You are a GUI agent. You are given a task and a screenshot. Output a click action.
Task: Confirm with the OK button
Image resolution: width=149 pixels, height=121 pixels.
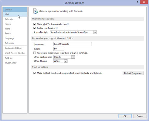[125, 116]
